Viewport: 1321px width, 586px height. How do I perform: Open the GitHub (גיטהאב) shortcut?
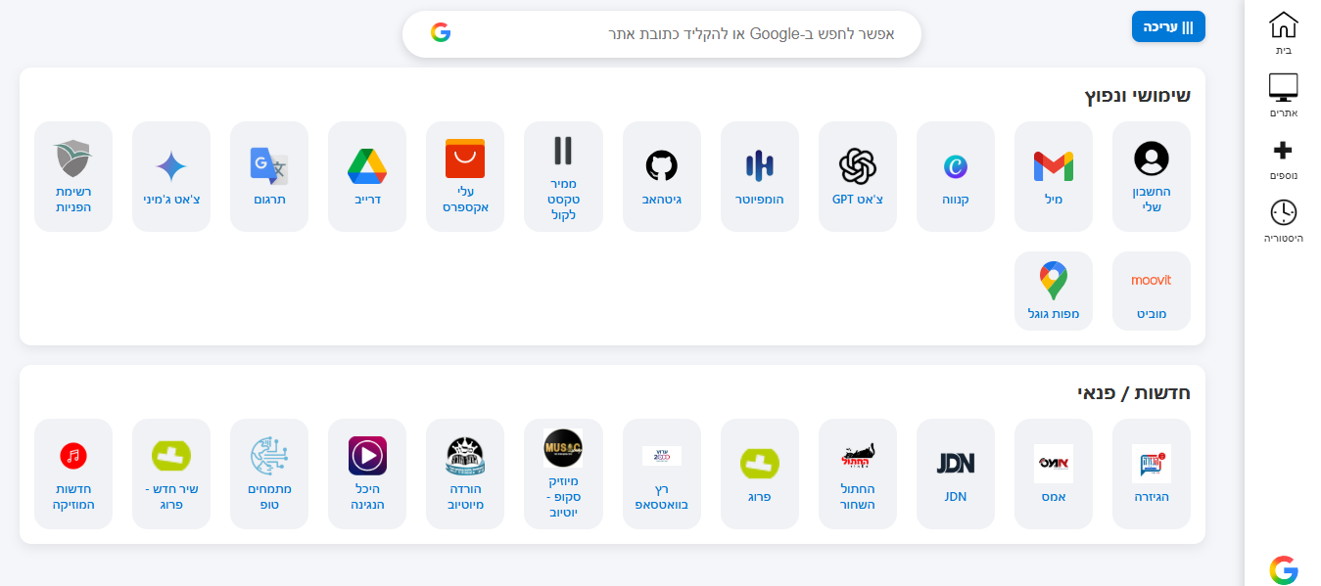[662, 176]
